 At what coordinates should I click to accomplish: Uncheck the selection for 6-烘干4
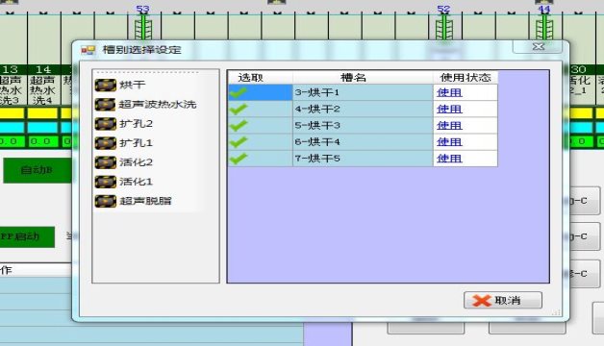(239, 142)
